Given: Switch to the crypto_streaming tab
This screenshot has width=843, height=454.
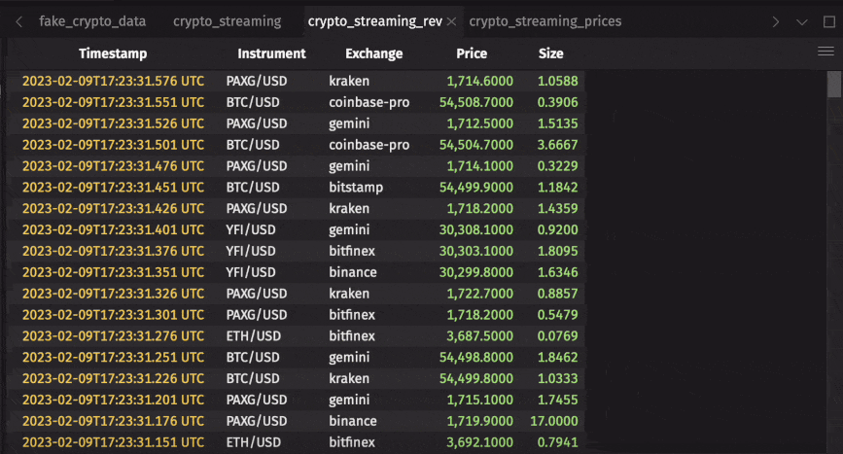Looking at the screenshot, I should (227, 21).
